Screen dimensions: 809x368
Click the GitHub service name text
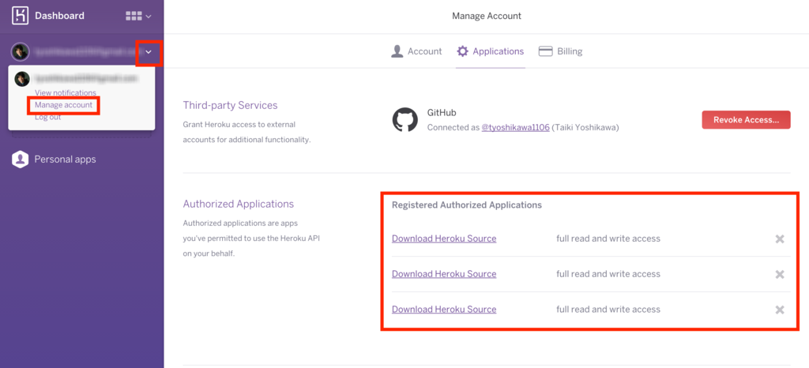click(x=442, y=112)
